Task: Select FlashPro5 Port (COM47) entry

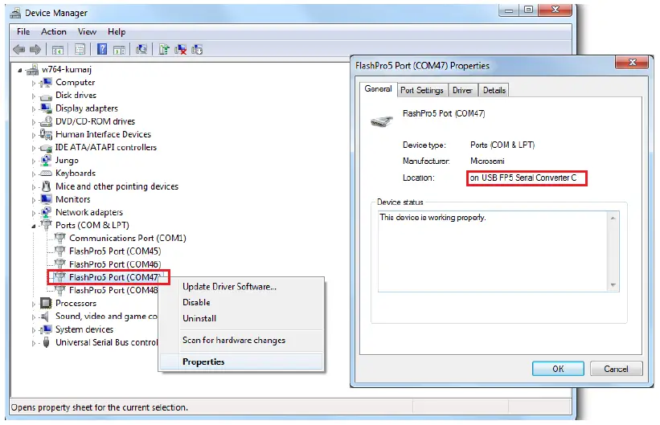Action: pyautogui.click(x=114, y=277)
